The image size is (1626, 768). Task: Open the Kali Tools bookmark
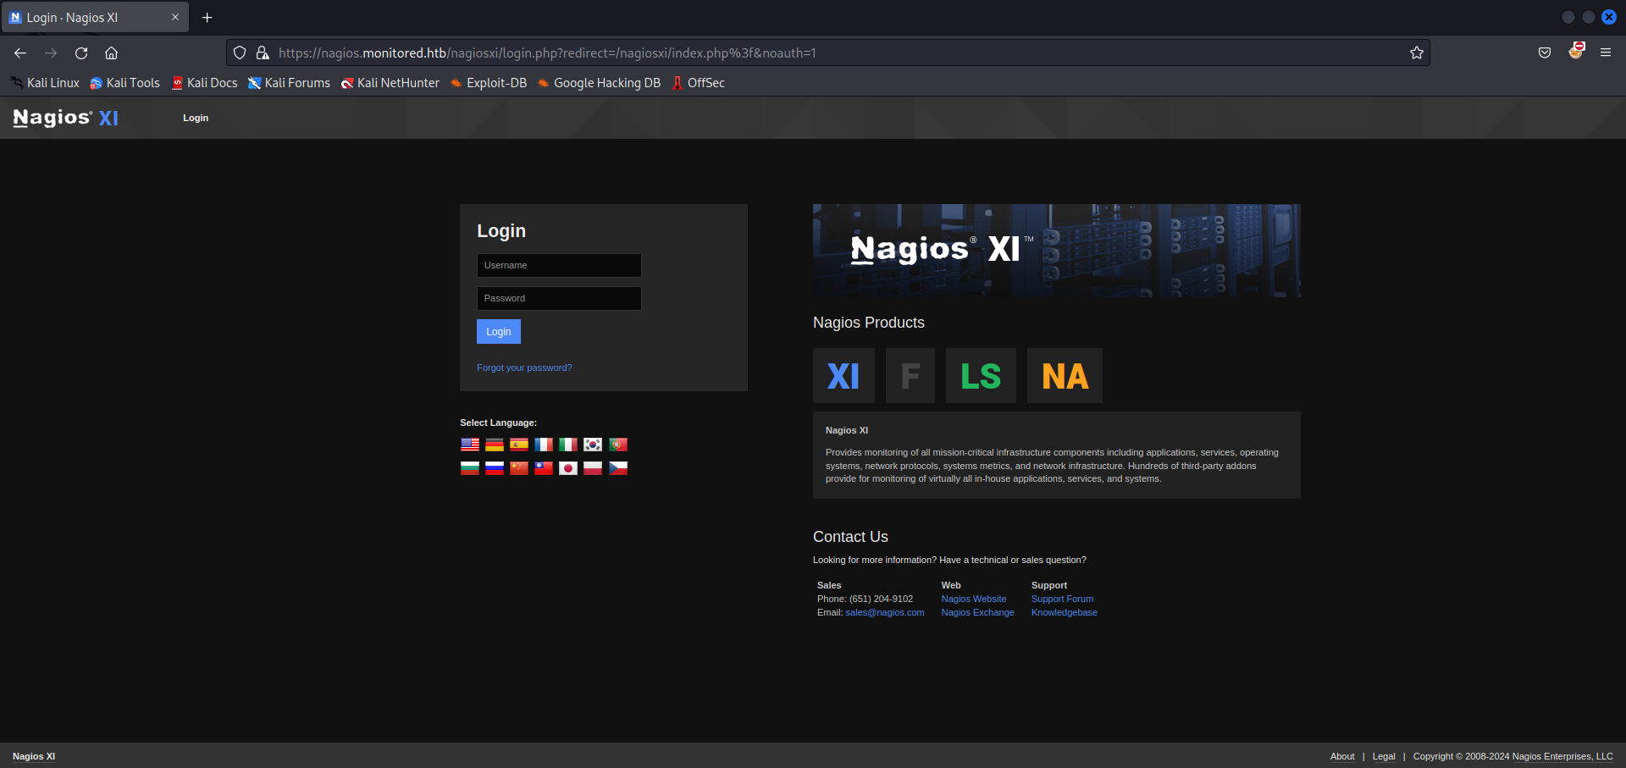coord(125,83)
